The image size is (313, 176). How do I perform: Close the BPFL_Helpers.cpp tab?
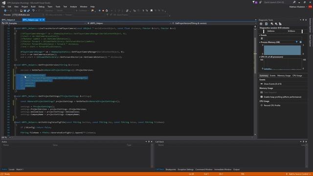coord(44,20)
